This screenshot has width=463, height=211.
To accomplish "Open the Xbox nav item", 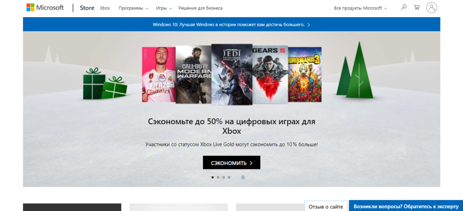I will (x=105, y=8).
